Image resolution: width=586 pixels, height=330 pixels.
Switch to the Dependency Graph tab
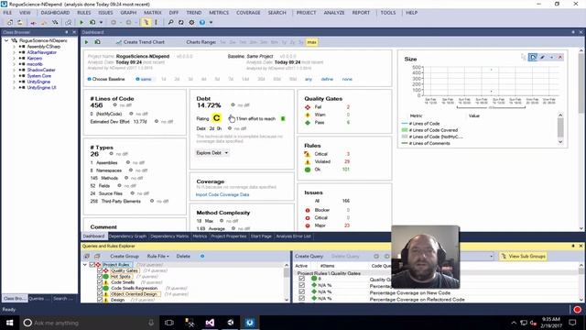coord(127,236)
